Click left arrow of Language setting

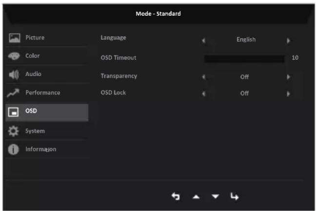click(203, 40)
